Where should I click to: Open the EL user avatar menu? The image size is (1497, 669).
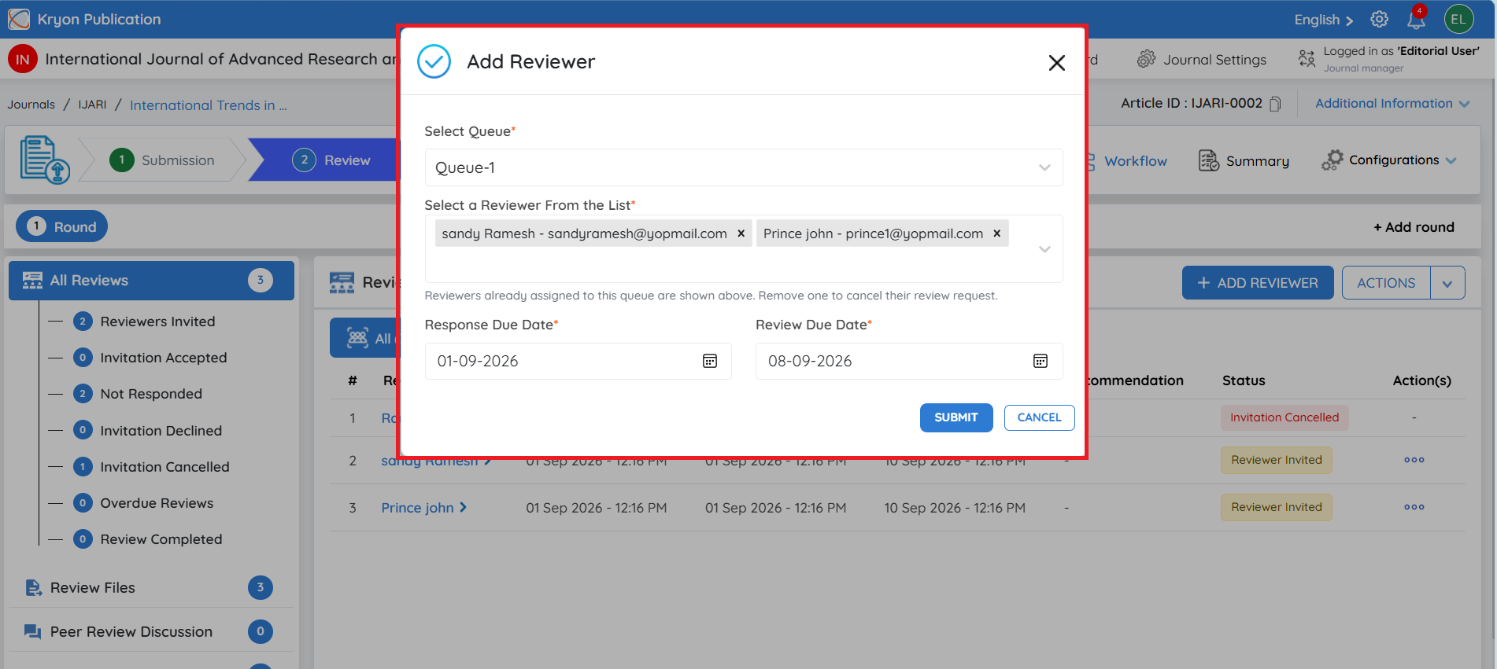(1458, 19)
